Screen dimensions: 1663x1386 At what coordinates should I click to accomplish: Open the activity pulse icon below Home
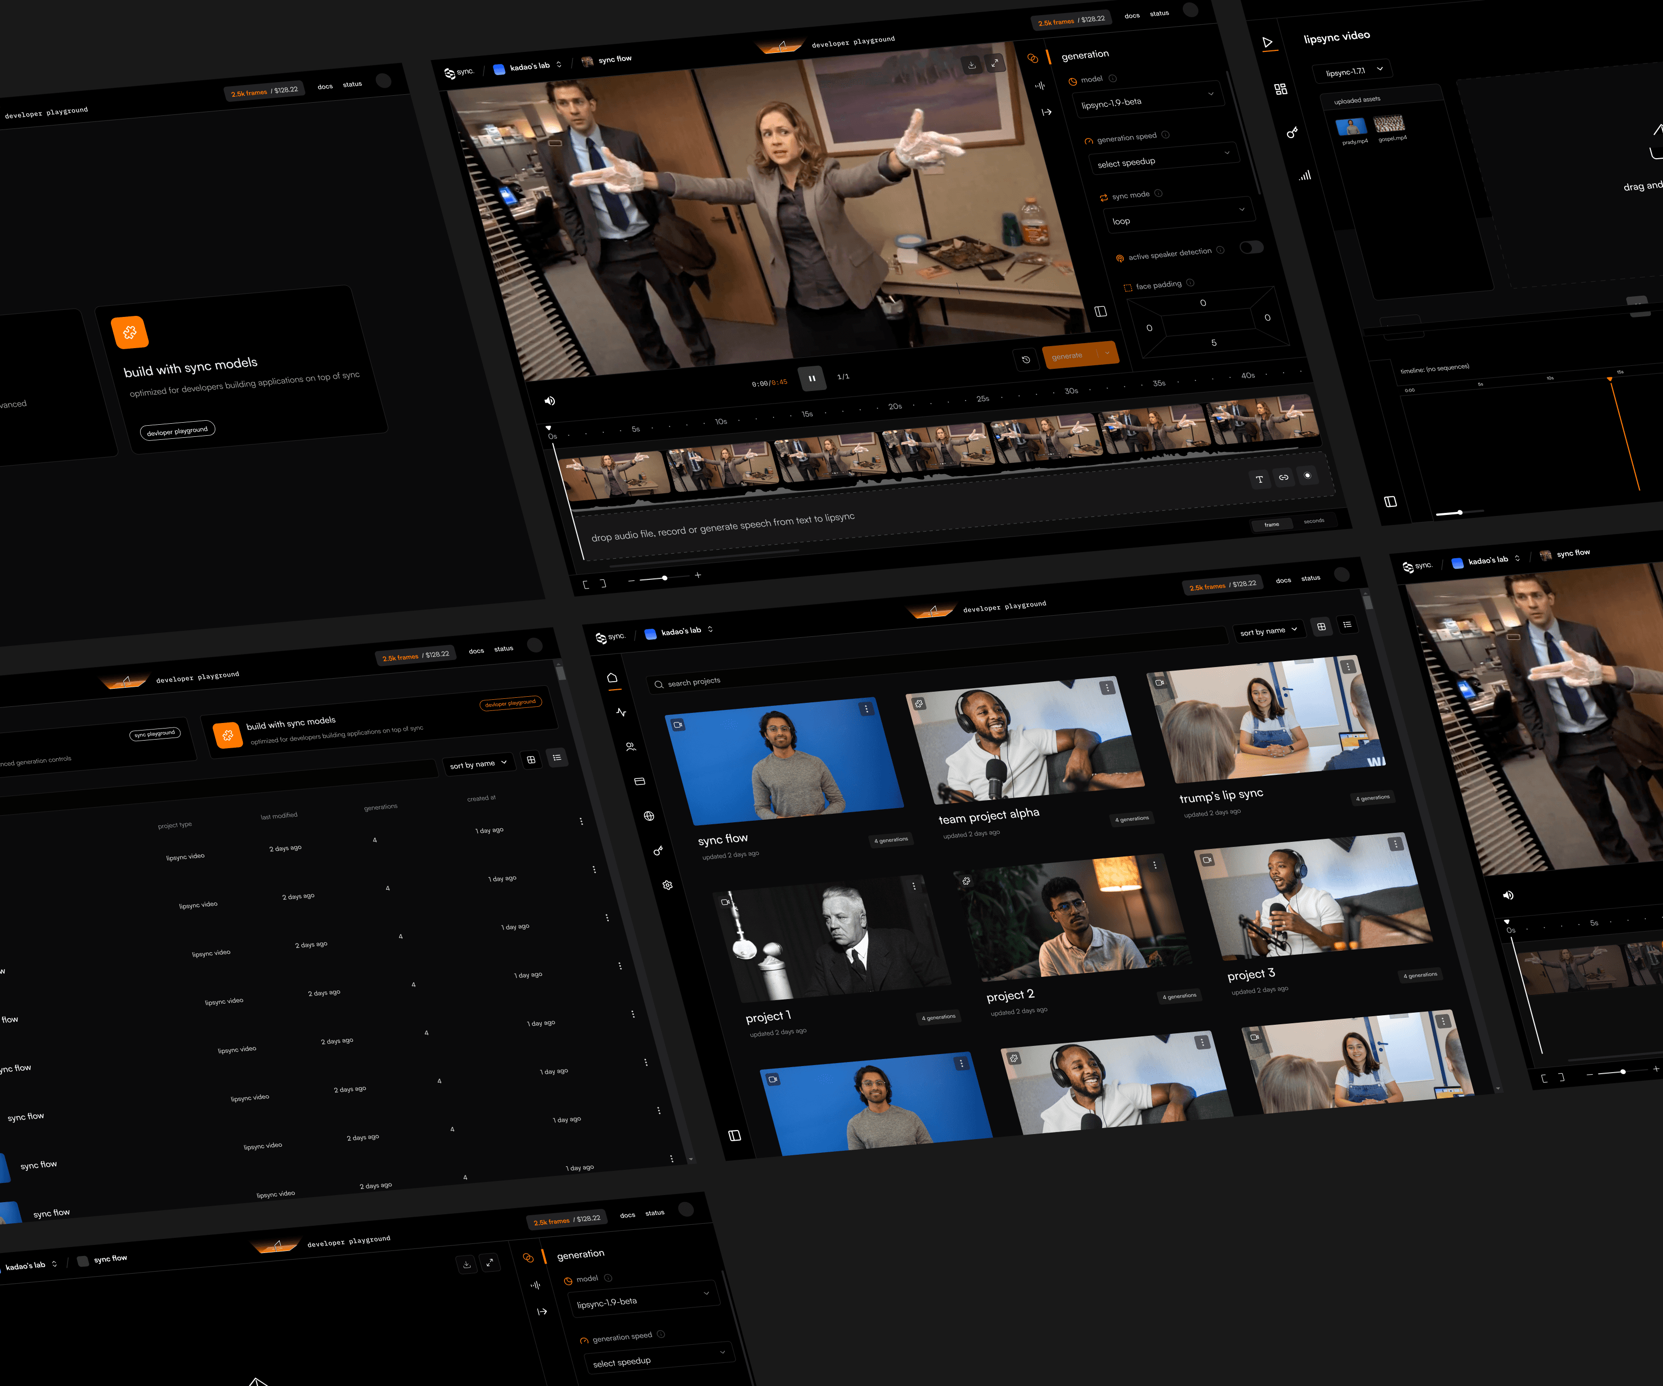(621, 712)
